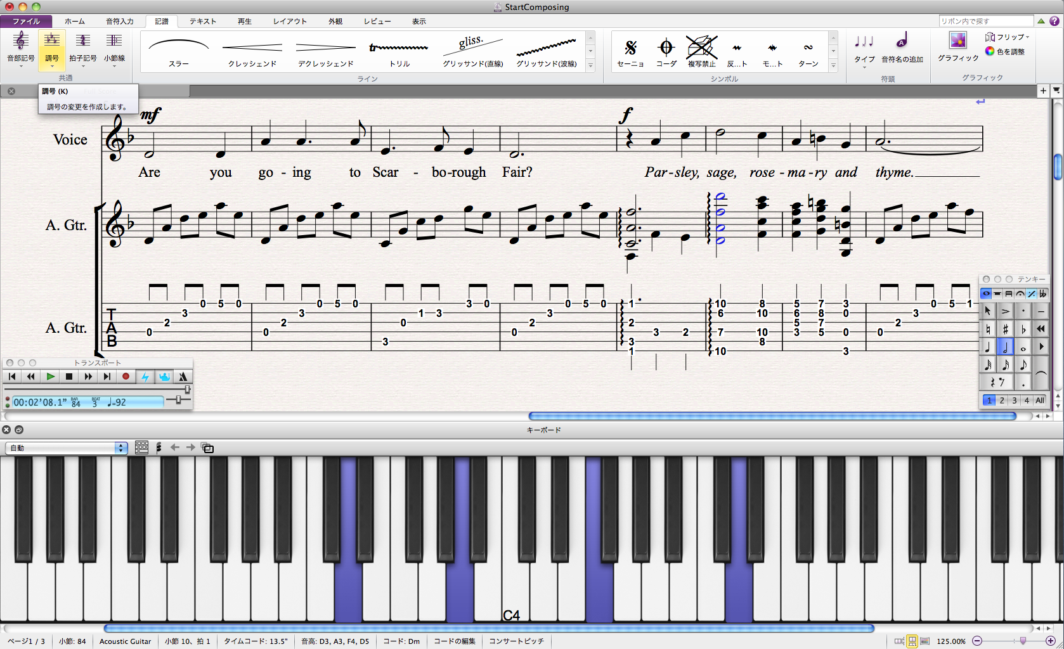This screenshot has width=1064, height=649.
Task: Click the tie button on the Keypad
Action: coord(1041,373)
